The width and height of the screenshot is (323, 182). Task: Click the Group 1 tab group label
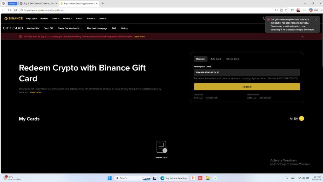(12, 3)
